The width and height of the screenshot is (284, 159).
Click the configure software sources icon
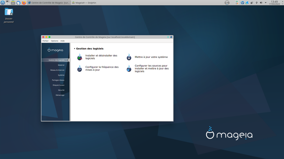pyautogui.click(x=129, y=69)
